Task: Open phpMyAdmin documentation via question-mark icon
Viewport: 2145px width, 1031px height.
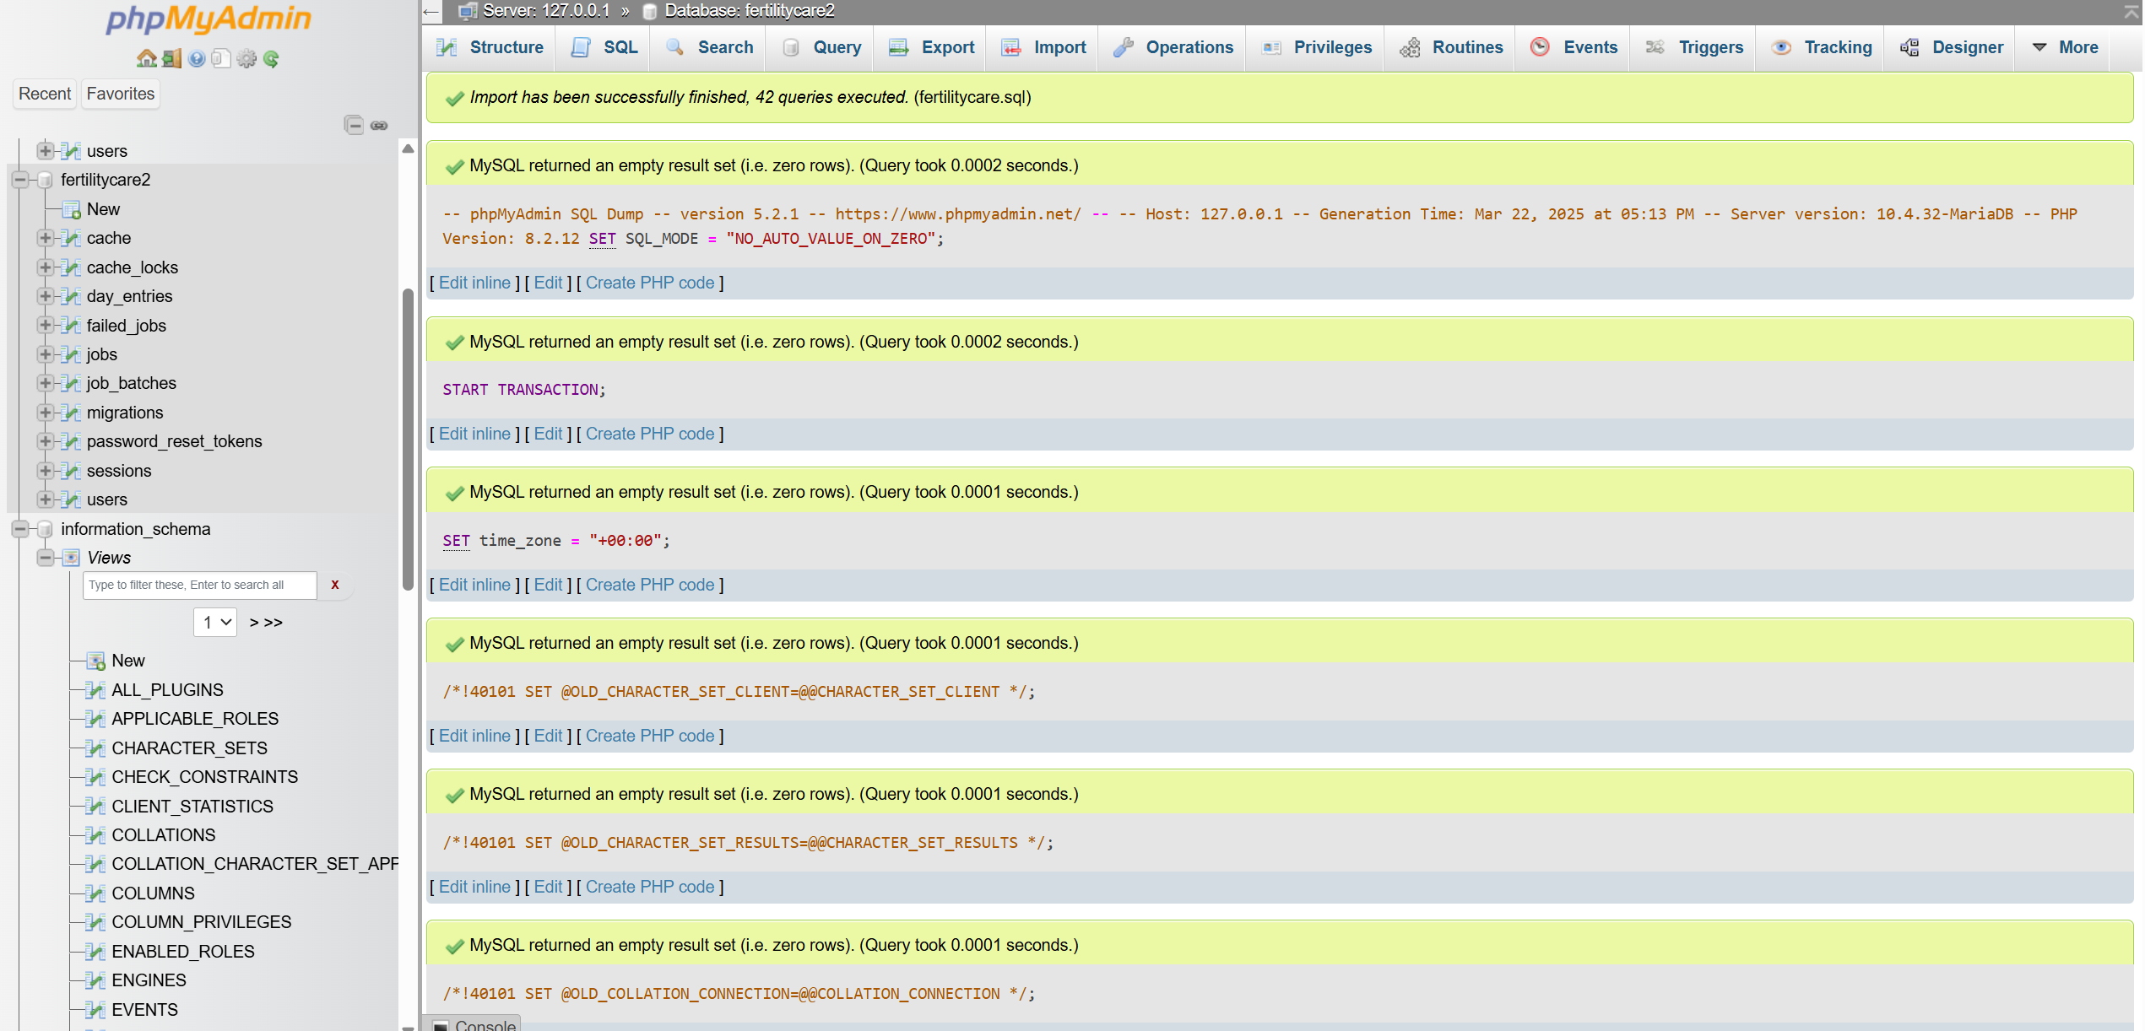Action: click(197, 58)
